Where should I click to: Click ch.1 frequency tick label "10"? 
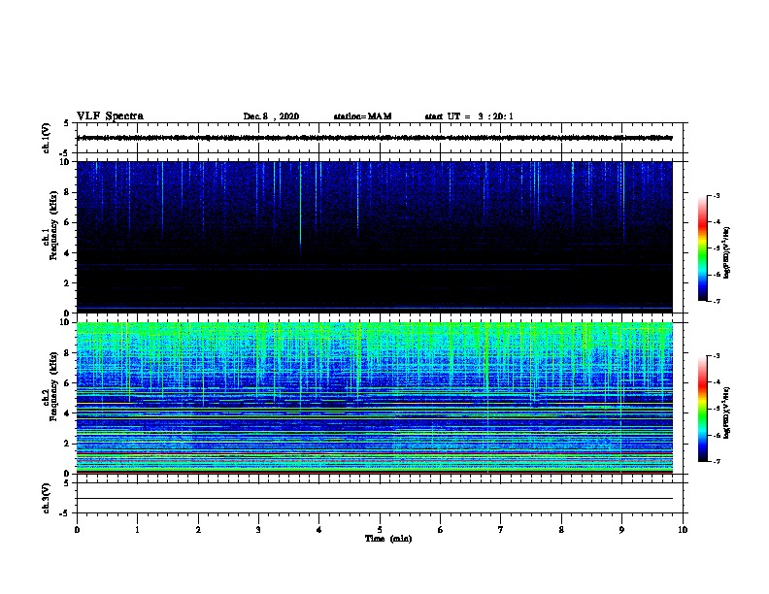click(x=65, y=162)
